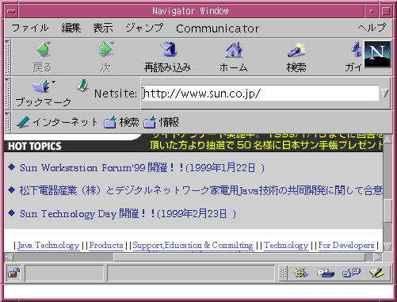This screenshot has width=397, height=302.
Task: Open the Communicator menu
Action: tap(218, 29)
